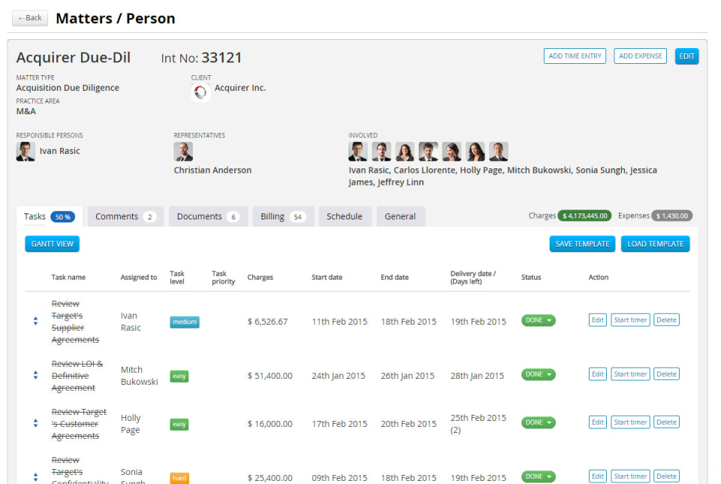The image size is (721, 484).
Task: Click the reorder handle next to Review LOI task
Action: coord(35,374)
